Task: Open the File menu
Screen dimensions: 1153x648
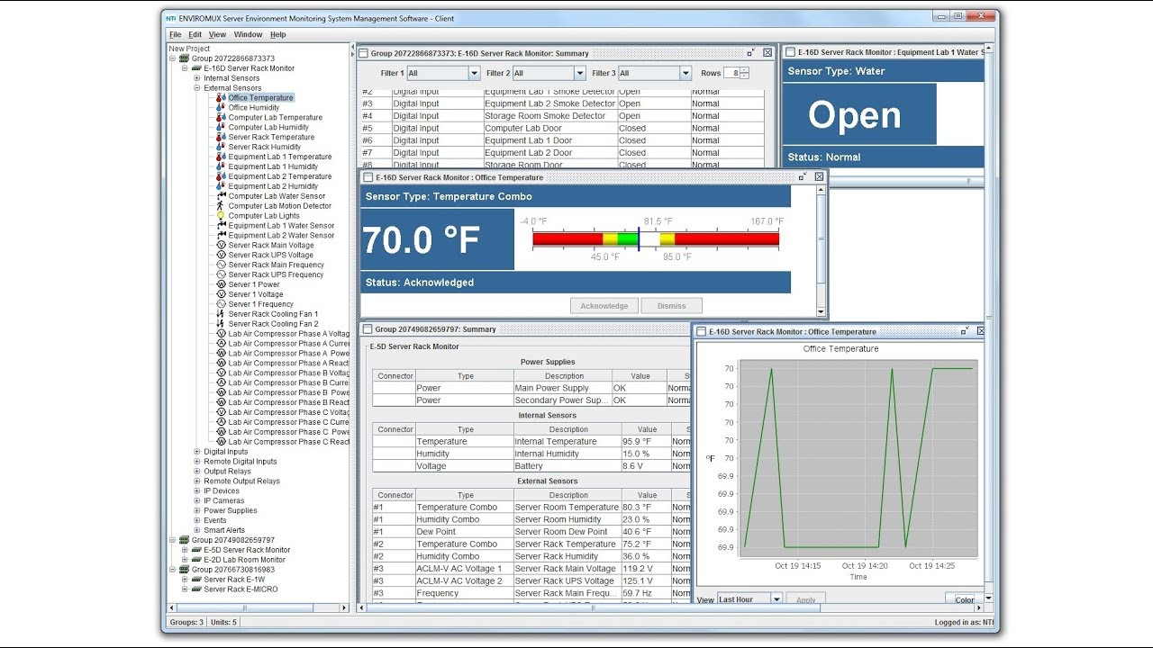Action: click(x=175, y=35)
